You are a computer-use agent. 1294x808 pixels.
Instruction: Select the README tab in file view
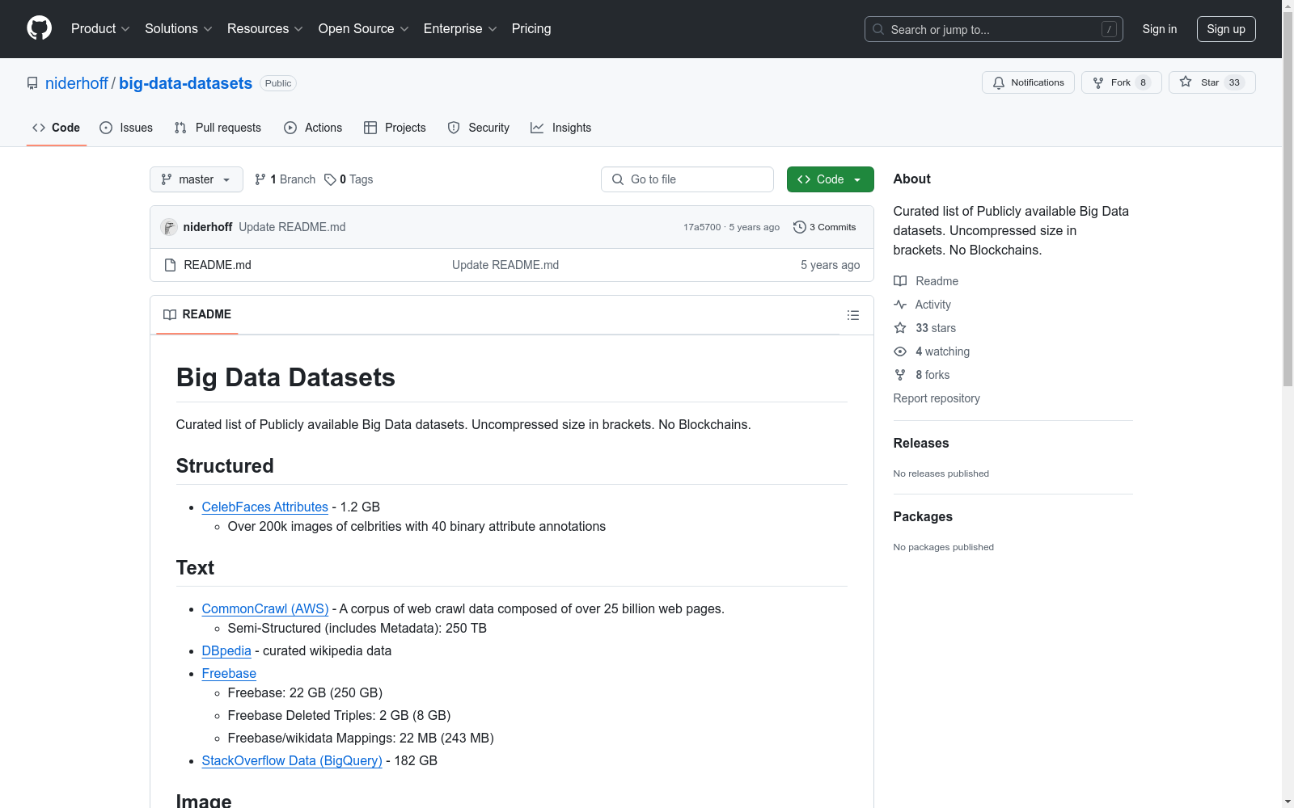click(197, 314)
